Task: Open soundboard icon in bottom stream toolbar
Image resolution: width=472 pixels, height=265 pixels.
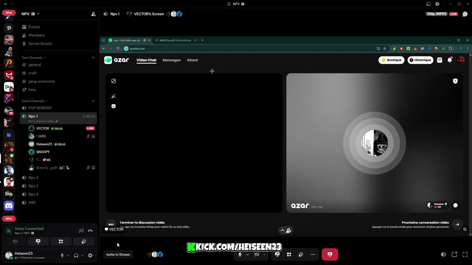Action: tap(301, 254)
